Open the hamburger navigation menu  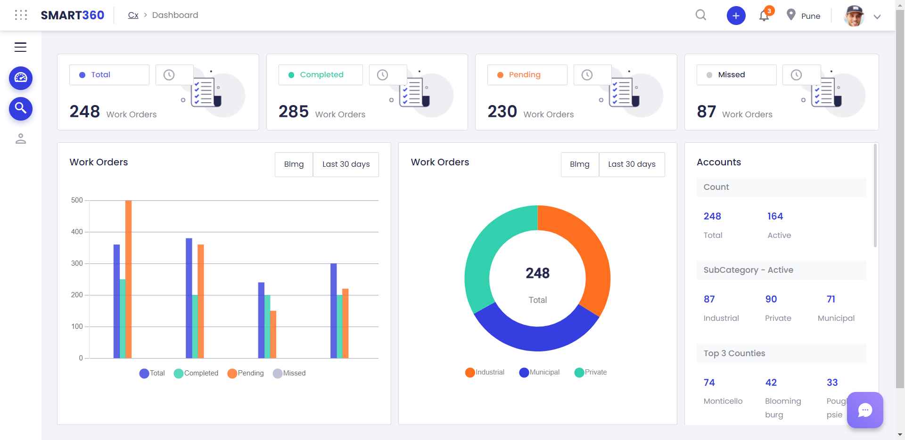pos(21,47)
